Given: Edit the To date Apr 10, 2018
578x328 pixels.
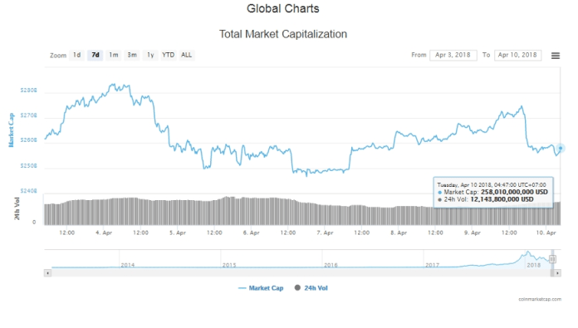Looking at the screenshot, I should pyautogui.click(x=517, y=56).
